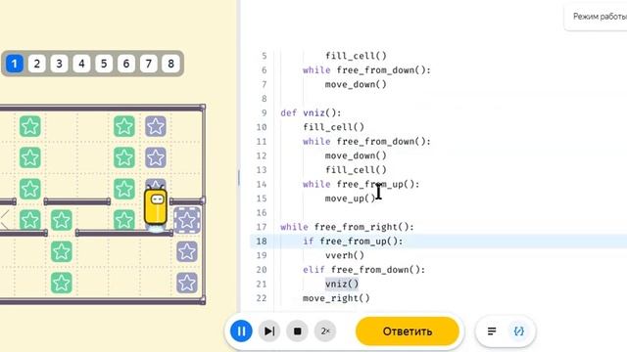Click 'vverh()' call on line 19
This screenshot has height=352, width=627.
(x=344, y=255)
